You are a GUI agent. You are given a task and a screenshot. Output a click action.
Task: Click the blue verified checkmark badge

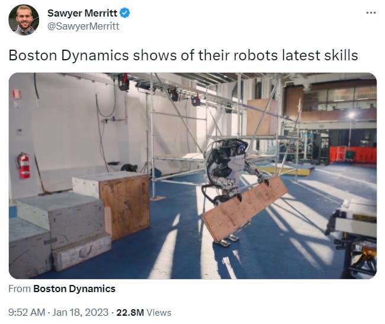[125, 13]
